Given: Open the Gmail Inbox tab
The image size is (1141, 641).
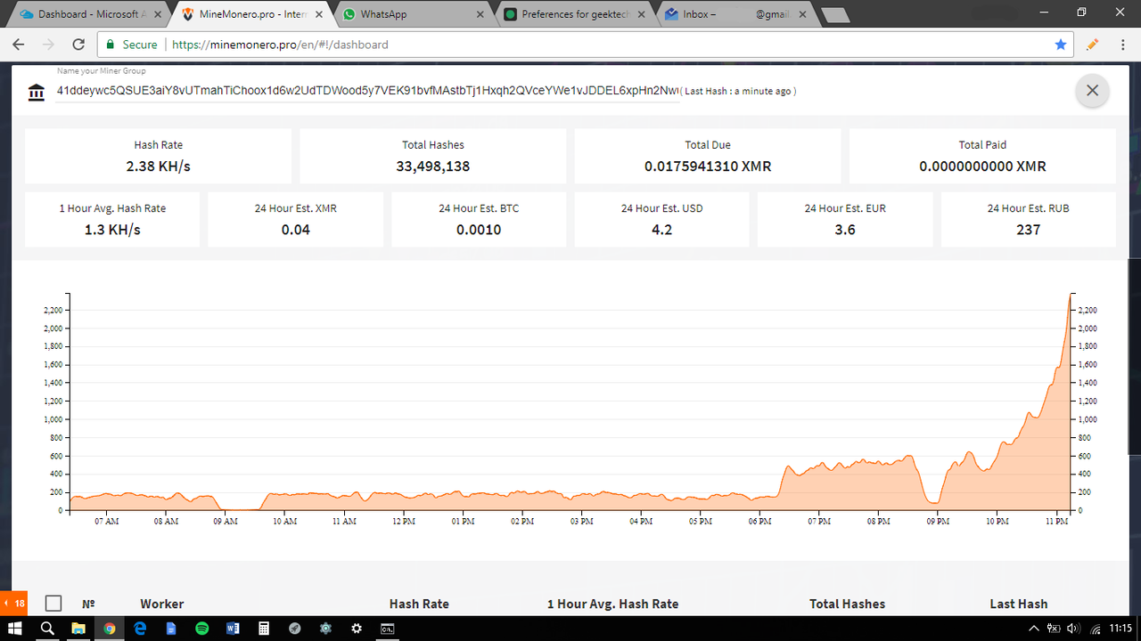Looking at the screenshot, I should coord(735,14).
